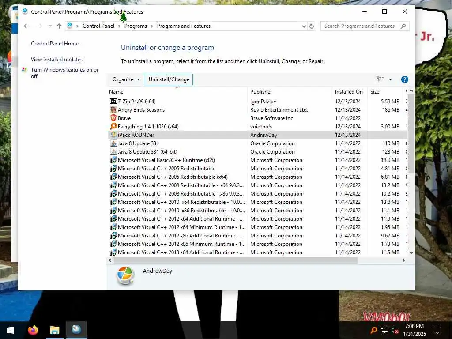Select the Brave program name
The image size is (452, 339).
tap(124, 118)
